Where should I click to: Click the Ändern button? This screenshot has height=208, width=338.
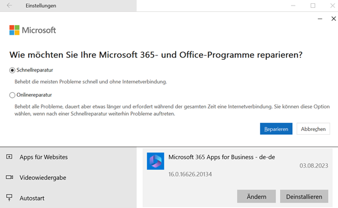click(256, 196)
